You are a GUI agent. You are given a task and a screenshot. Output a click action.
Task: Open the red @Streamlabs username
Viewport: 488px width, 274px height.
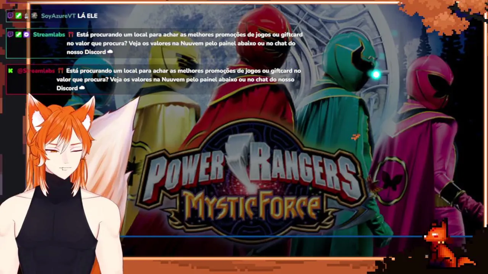tap(36, 71)
